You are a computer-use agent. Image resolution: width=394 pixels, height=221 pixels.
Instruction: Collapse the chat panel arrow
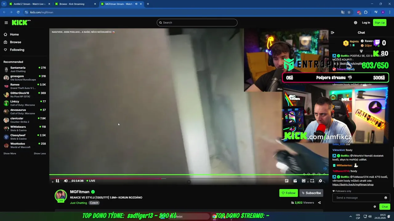point(332,33)
